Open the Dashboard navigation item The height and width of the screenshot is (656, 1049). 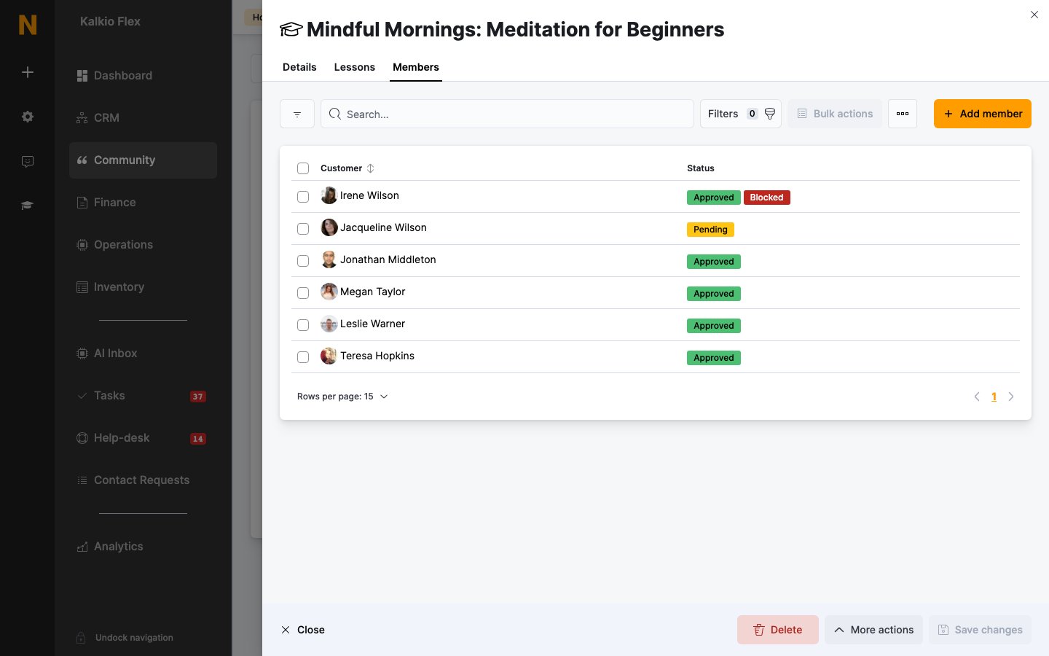(143, 76)
